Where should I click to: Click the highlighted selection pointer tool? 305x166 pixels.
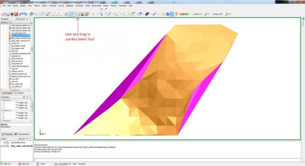tap(71, 14)
